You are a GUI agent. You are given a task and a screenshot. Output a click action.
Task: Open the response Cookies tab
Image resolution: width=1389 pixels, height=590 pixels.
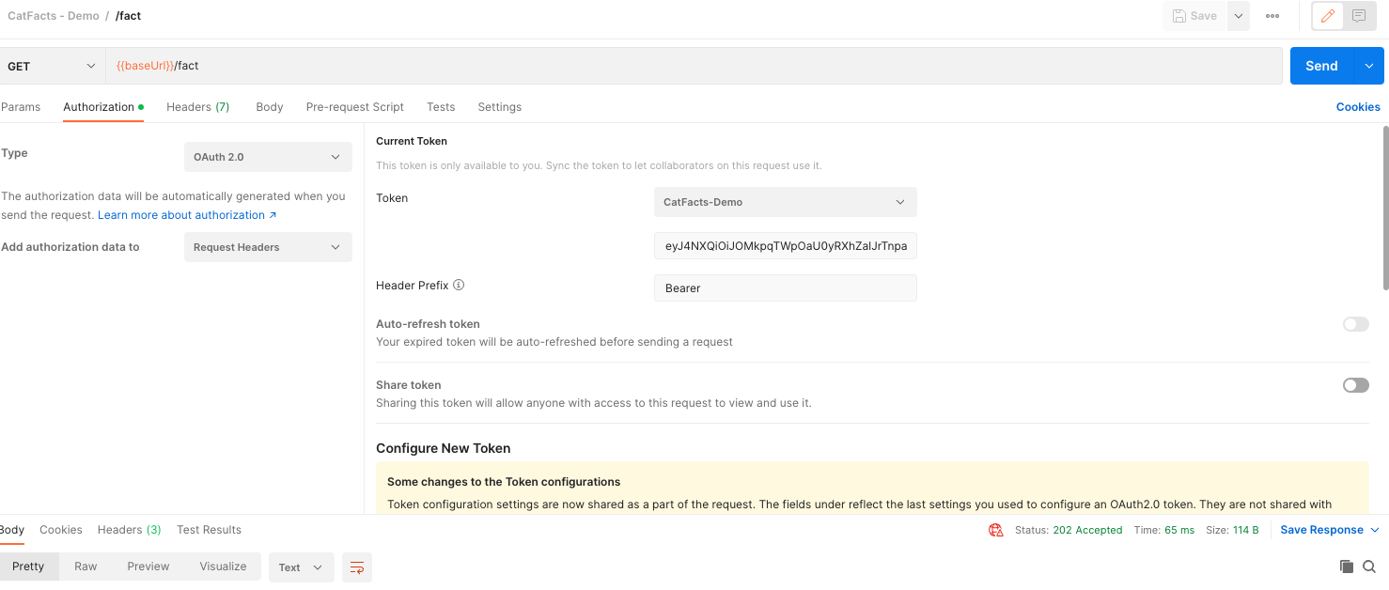pos(61,530)
